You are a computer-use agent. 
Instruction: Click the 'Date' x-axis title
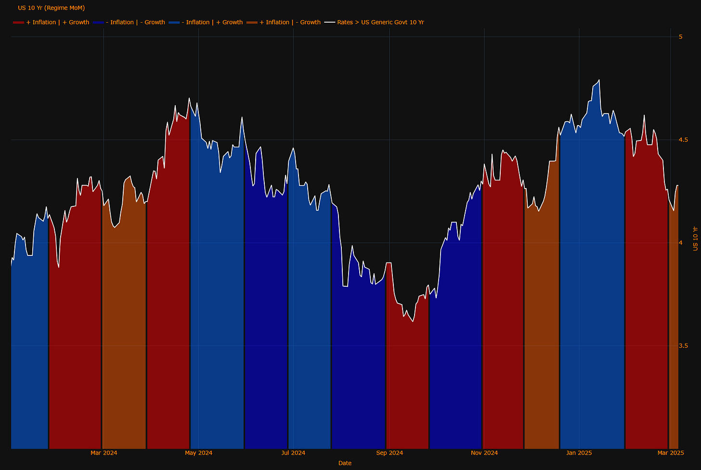point(345,463)
